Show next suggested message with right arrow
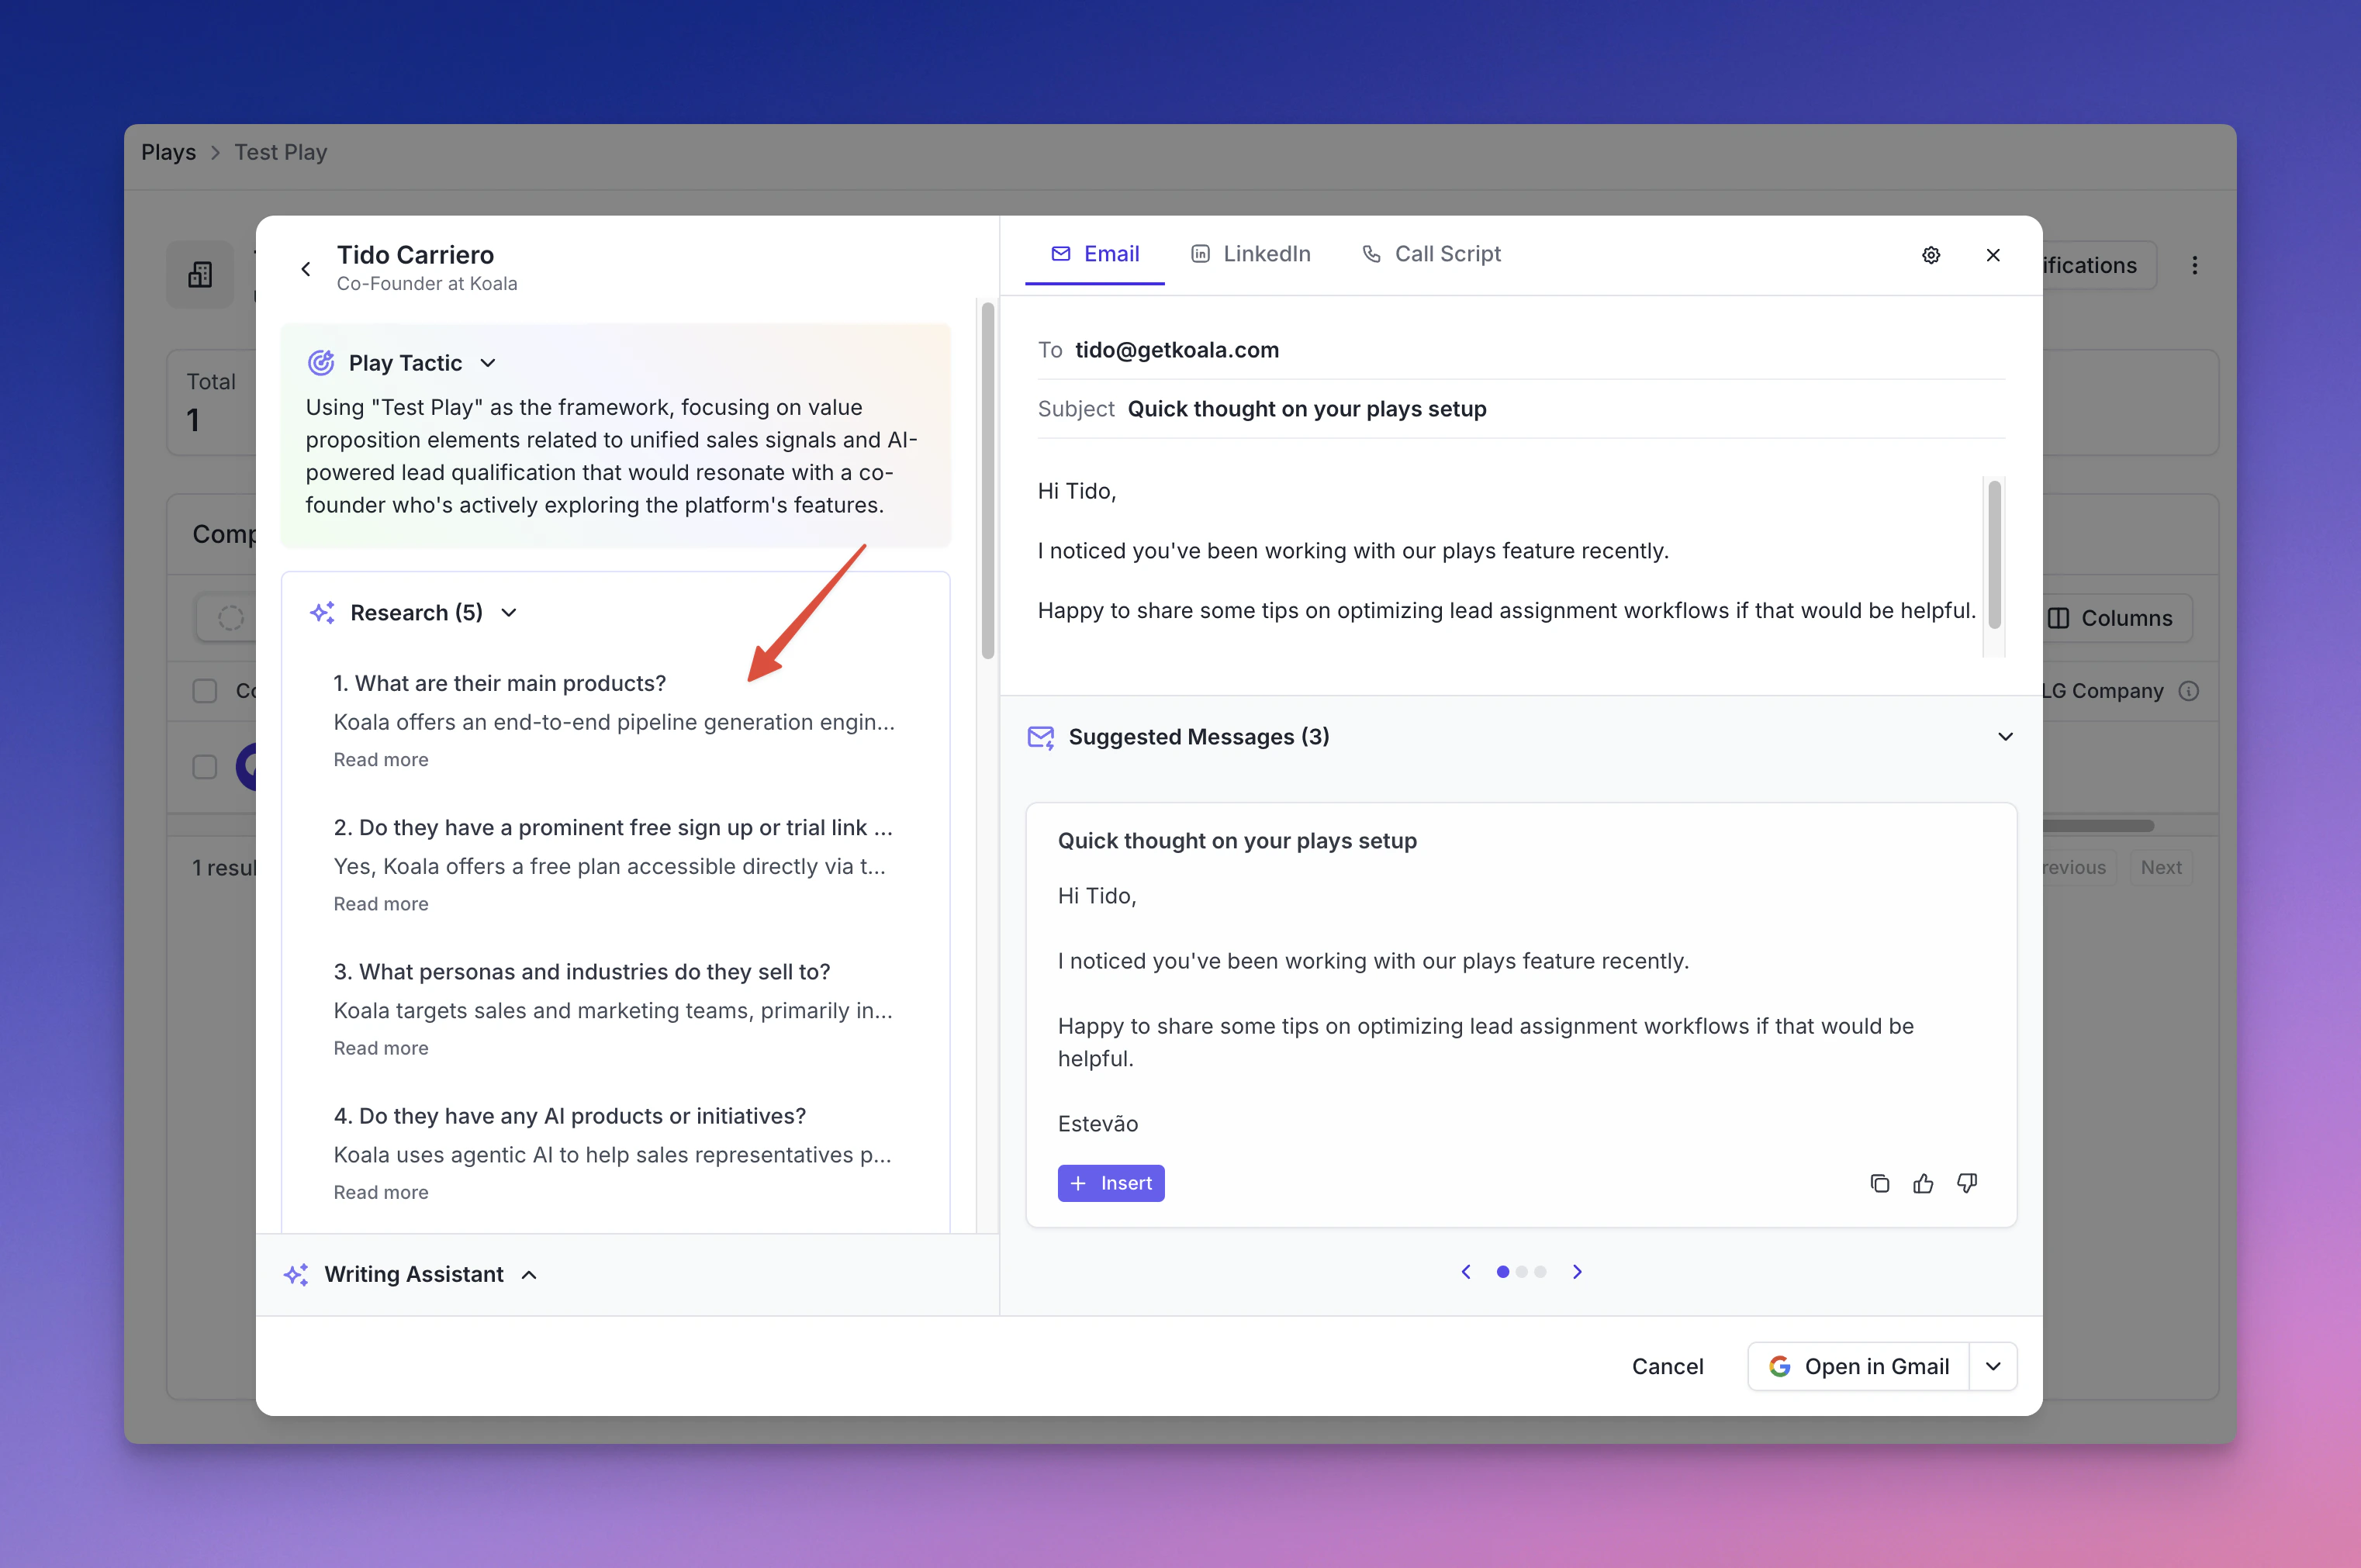Viewport: 2361px width, 1568px height. pos(1577,1272)
